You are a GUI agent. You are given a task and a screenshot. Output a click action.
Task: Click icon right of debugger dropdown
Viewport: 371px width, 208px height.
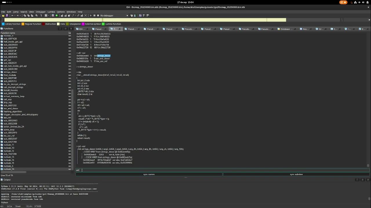point(131,15)
